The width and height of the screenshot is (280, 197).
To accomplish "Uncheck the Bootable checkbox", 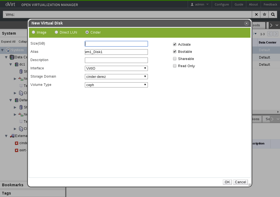I will click(175, 51).
